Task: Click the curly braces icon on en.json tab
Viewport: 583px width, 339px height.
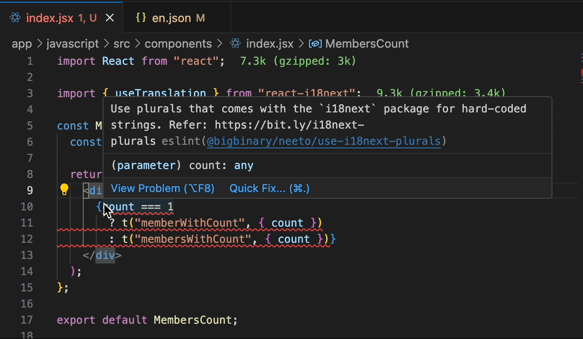Action: click(x=141, y=18)
